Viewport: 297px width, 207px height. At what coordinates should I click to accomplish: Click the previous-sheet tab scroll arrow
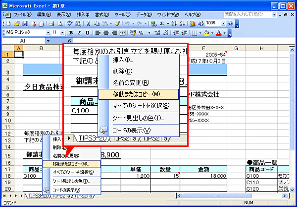click(x=10, y=196)
